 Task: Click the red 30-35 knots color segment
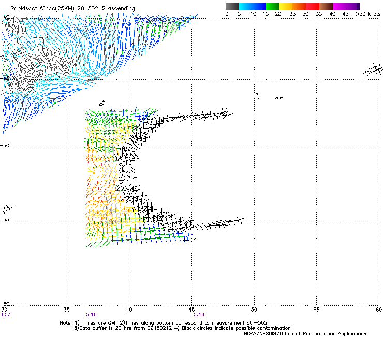pos(313,6)
